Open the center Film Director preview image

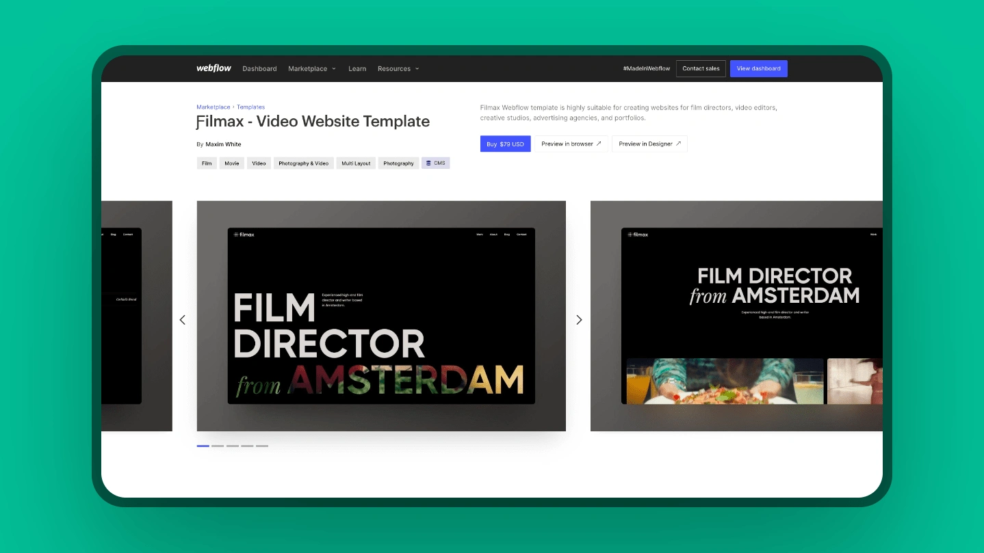click(x=381, y=316)
